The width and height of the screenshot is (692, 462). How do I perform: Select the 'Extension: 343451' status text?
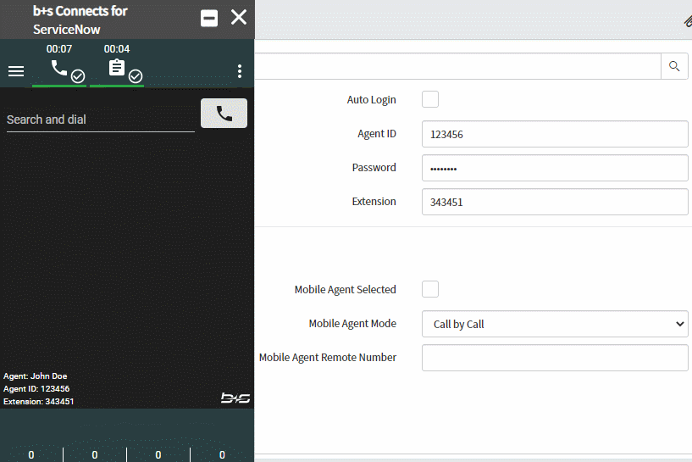[x=39, y=402]
